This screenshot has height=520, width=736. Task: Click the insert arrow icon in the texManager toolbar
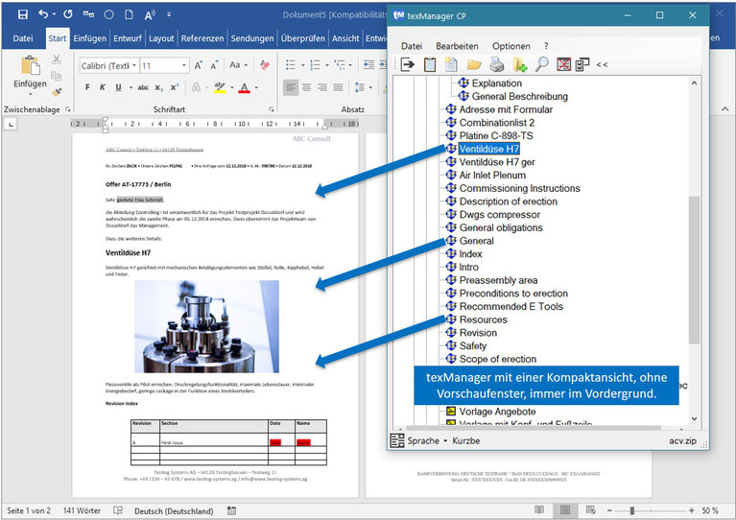pos(408,64)
